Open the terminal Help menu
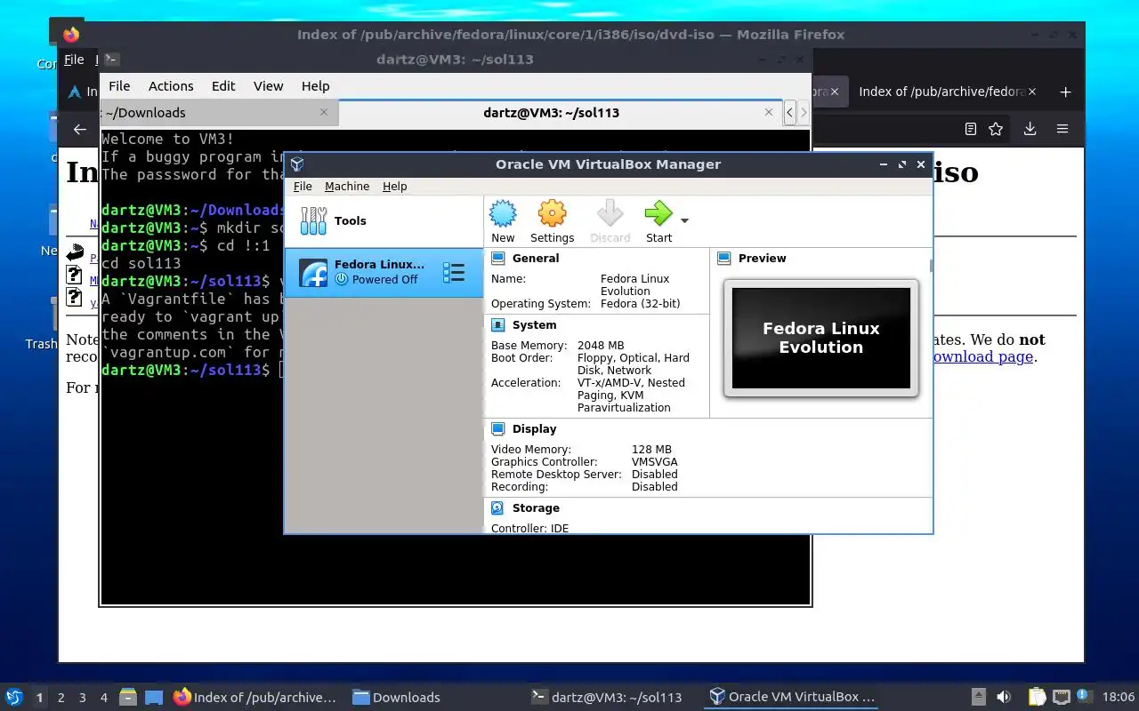Viewport: 1139px width, 711px height. [315, 85]
